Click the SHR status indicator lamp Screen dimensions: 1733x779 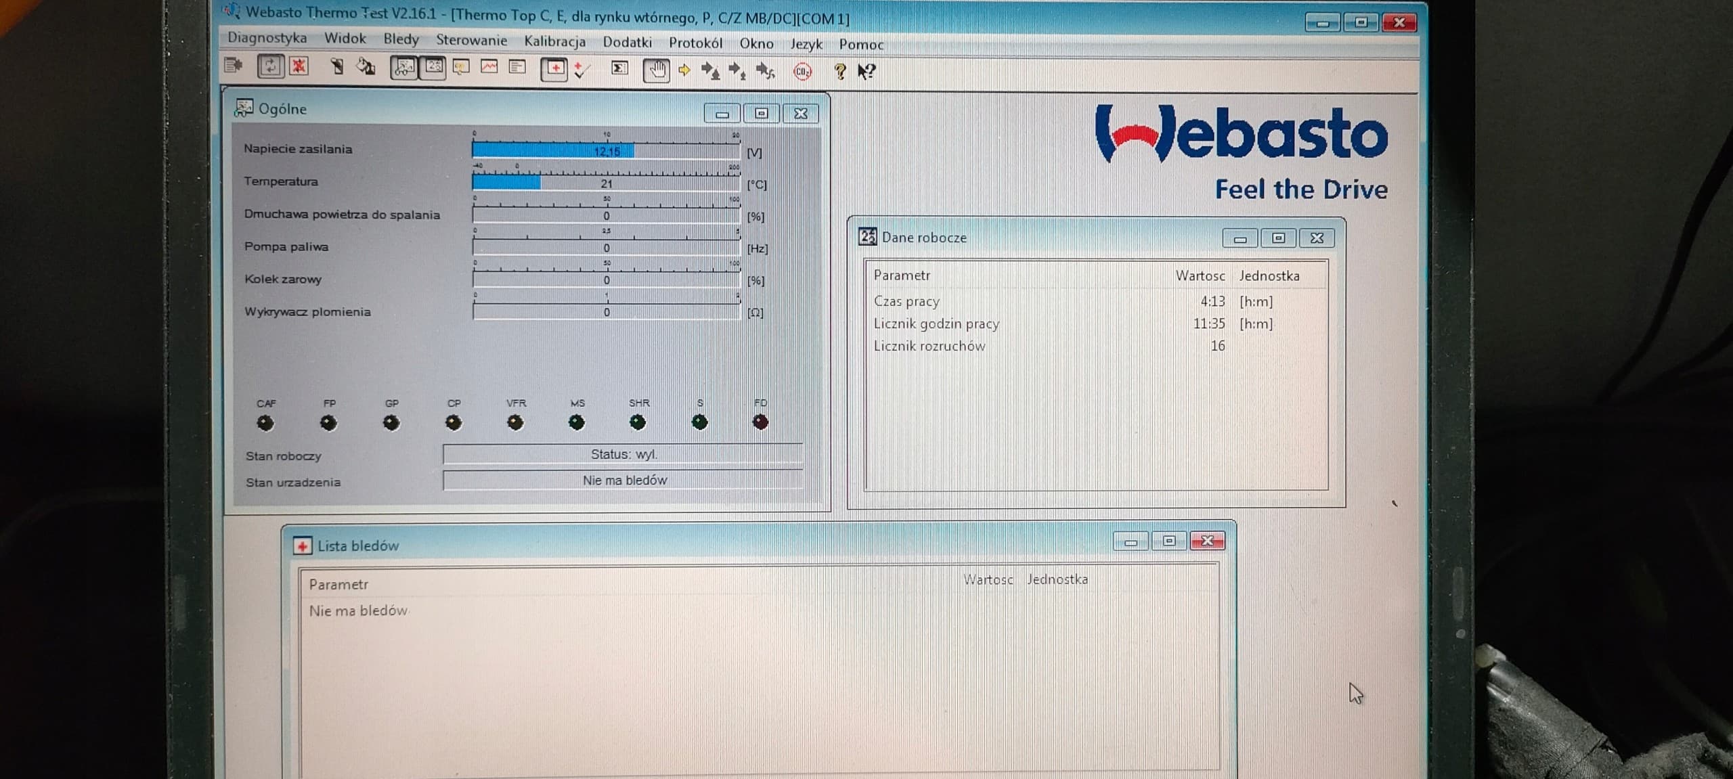tap(638, 422)
